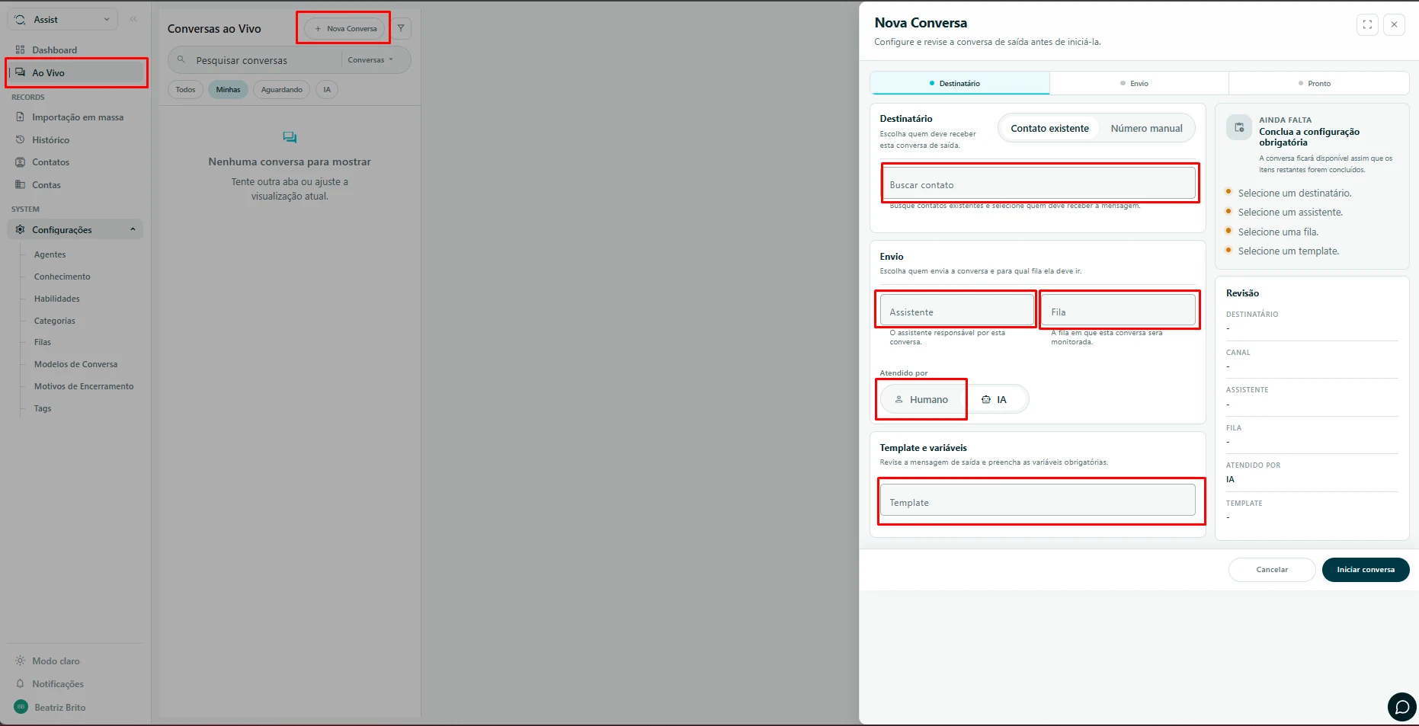Open the chat support bubble icon
Screen dimensions: 1419x726
1402,707
